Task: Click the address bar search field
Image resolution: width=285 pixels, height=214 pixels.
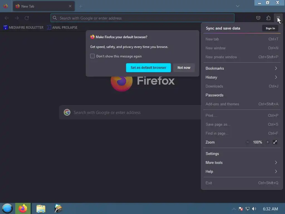Action: 142,18
